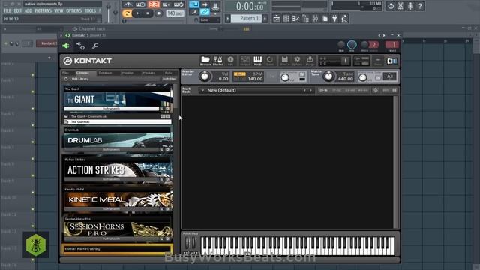This screenshot has width=480, height=270.
Task: Toggle Kontakt master tune reference On button
Action: pyautogui.click(x=378, y=78)
